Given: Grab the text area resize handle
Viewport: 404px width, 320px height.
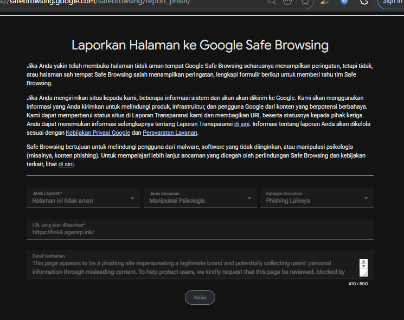Looking at the screenshot, I should (x=365, y=273).
